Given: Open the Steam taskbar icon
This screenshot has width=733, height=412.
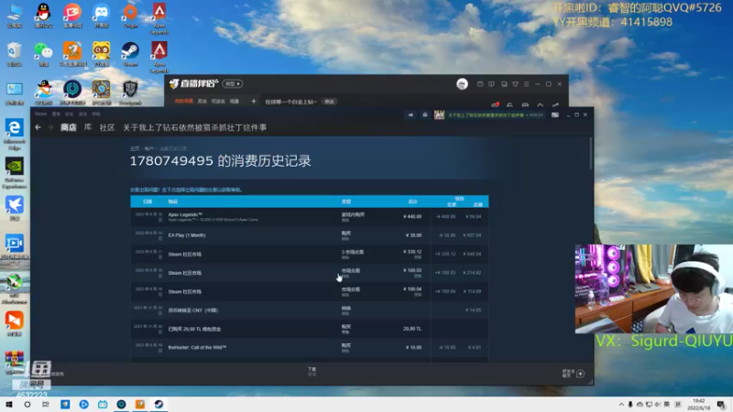Looking at the screenshot, I should pos(159,405).
